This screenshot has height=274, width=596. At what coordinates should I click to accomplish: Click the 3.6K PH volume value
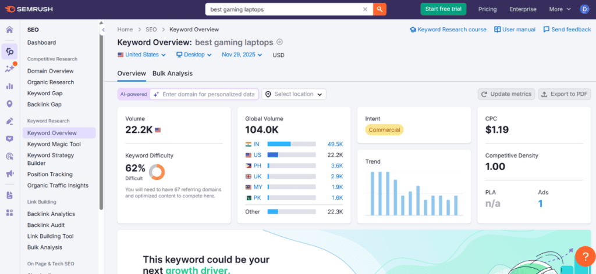pyautogui.click(x=337, y=165)
